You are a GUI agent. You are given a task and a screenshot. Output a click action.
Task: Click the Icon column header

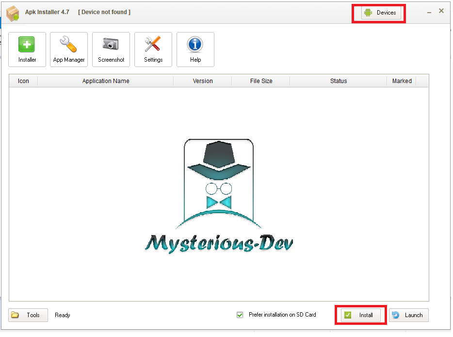[23, 81]
